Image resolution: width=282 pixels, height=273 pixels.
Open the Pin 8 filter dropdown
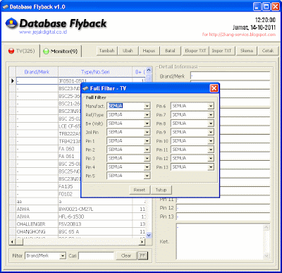(211, 123)
